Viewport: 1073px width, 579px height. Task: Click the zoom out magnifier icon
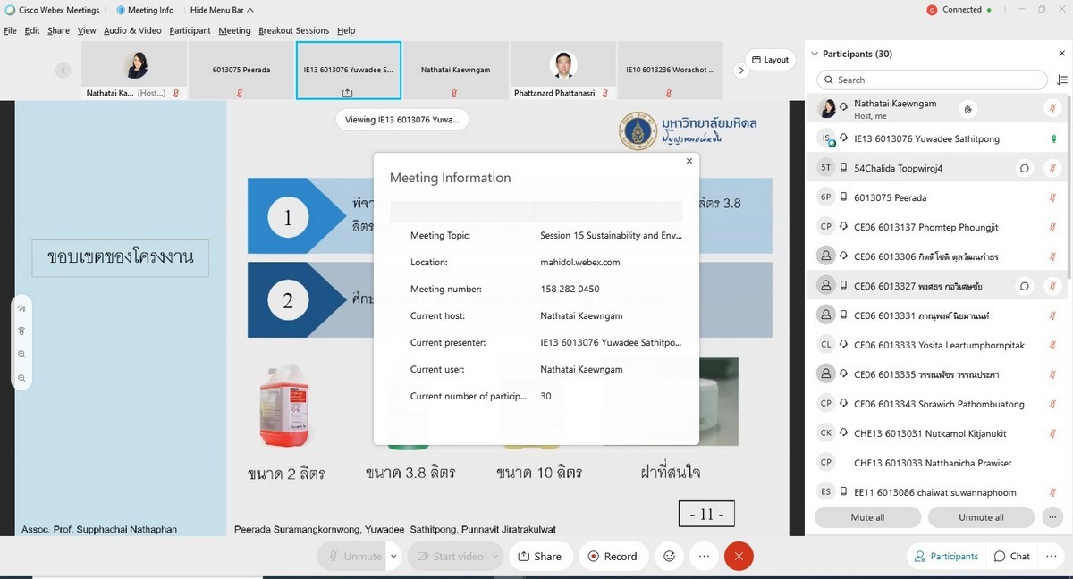21,378
